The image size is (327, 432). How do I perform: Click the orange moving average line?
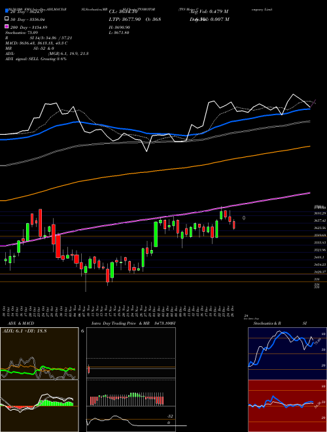(x=154, y=172)
